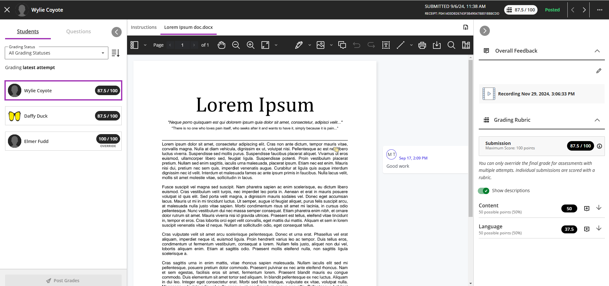Zoom out of the document
609x286 pixels.
click(236, 45)
